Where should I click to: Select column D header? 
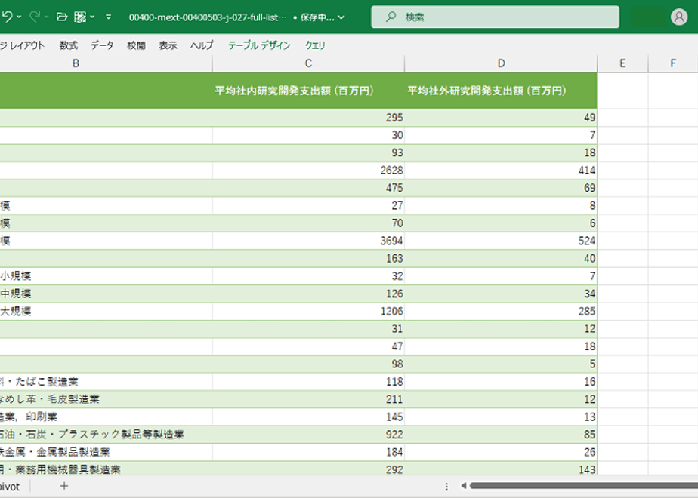[501, 63]
